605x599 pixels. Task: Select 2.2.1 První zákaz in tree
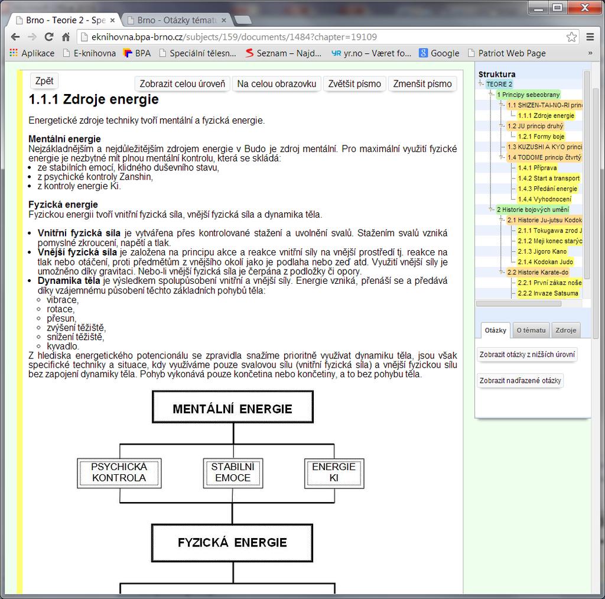[550, 283]
